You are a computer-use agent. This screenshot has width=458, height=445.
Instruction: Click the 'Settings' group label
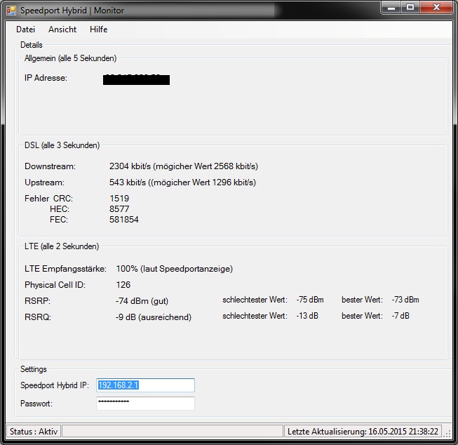coord(33,369)
